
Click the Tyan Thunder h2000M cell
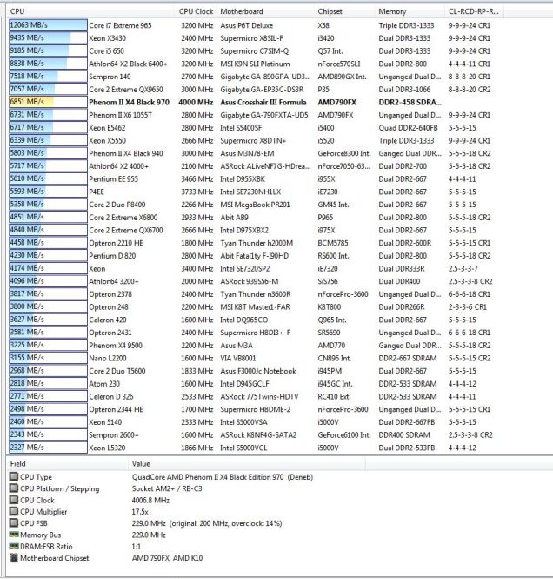tap(257, 243)
